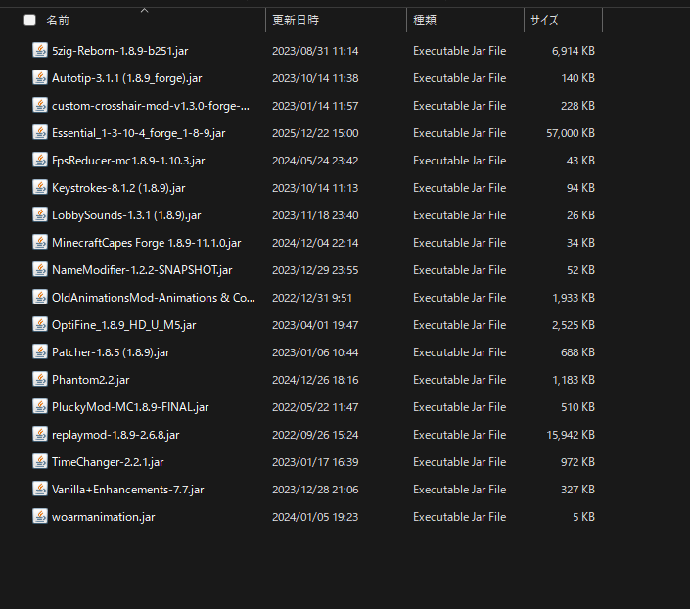
Task: Click date 2024/01/05 19:23
Action: click(315, 517)
